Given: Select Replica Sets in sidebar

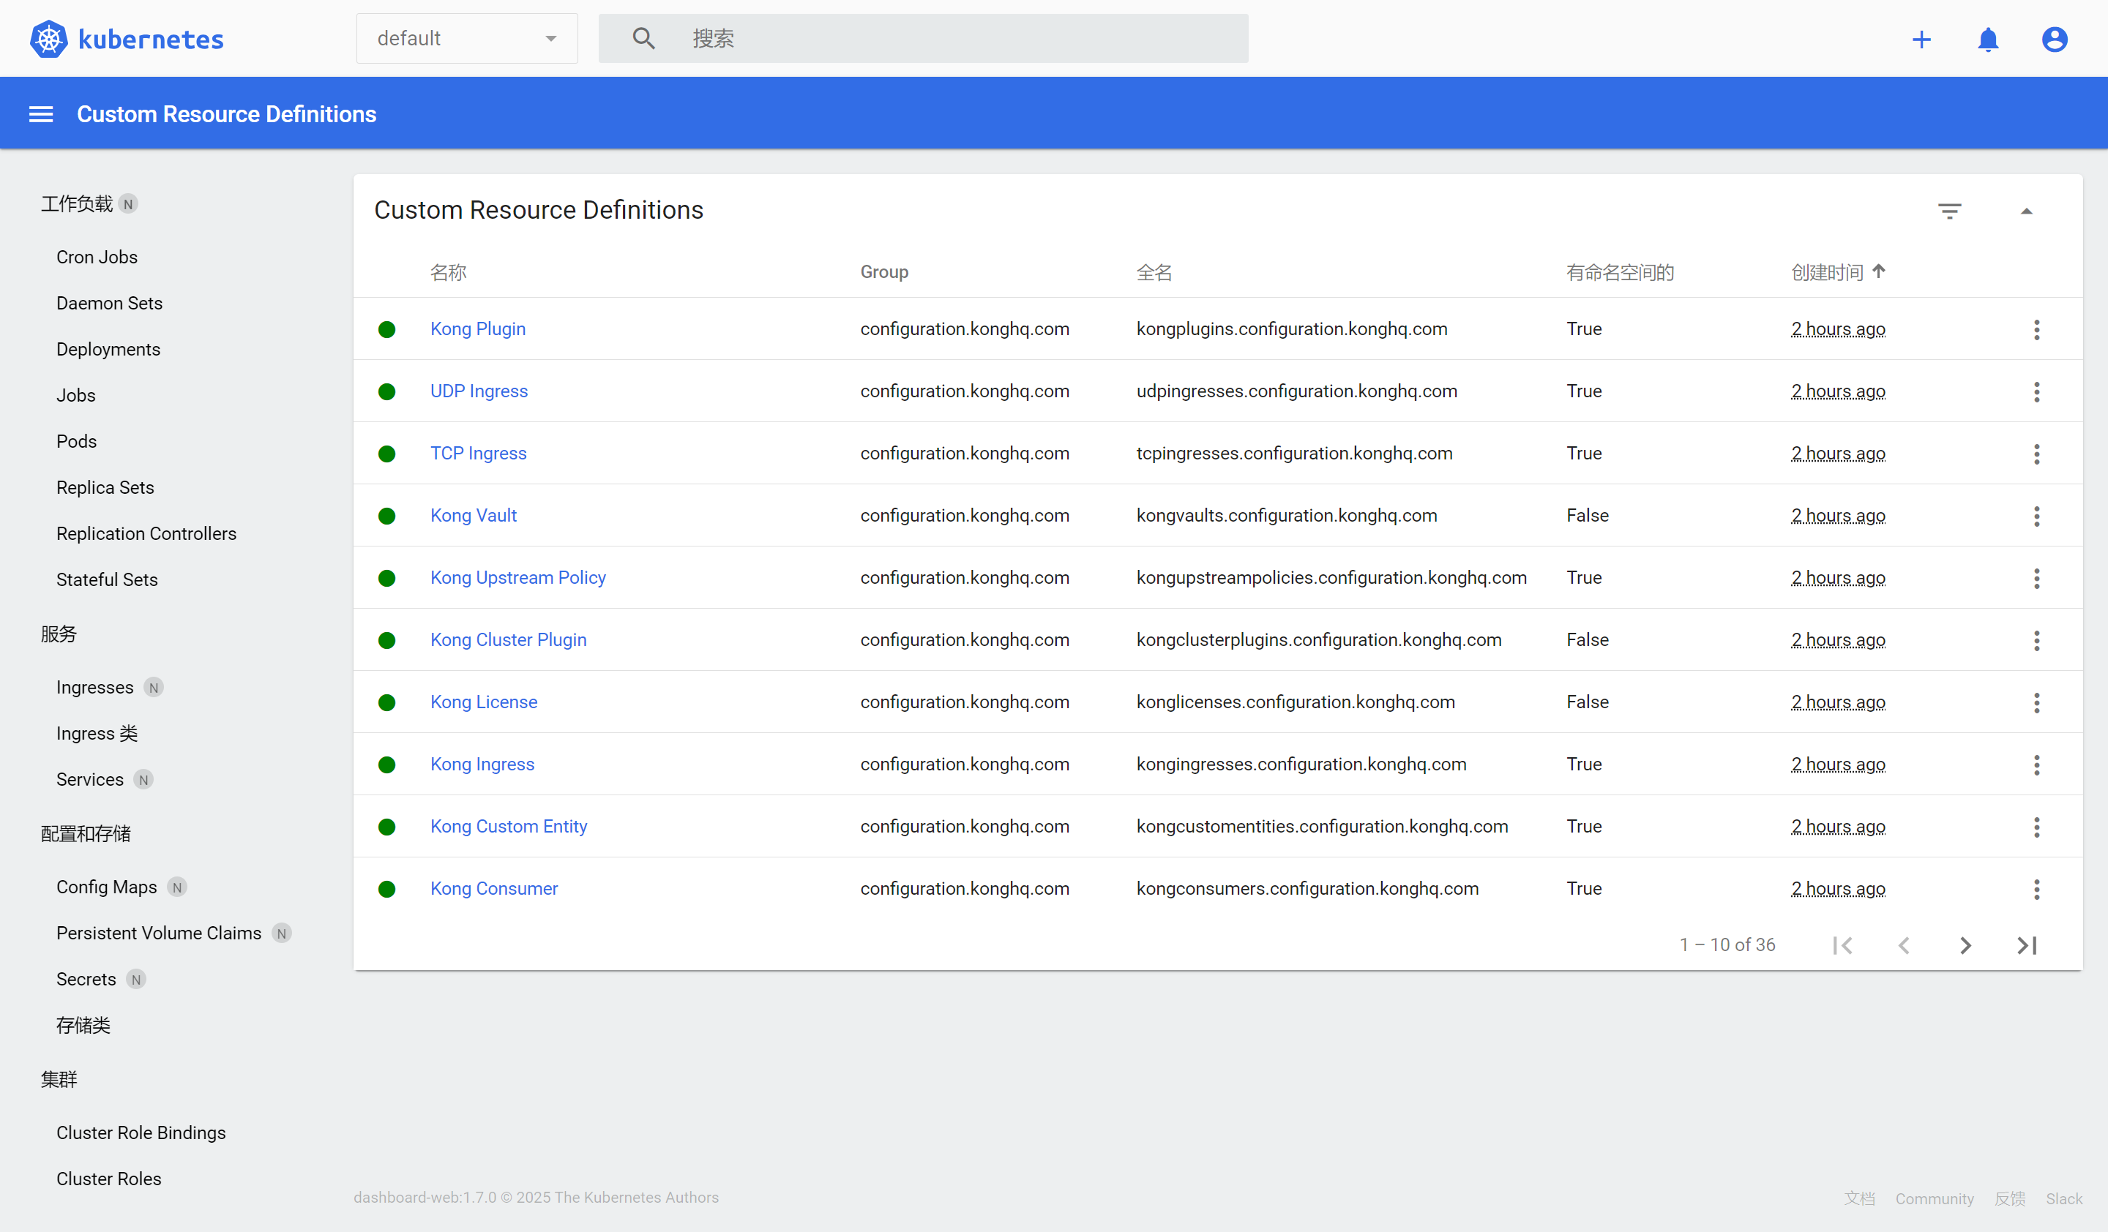Looking at the screenshot, I should pyautogui.click(x=105, y=487).
